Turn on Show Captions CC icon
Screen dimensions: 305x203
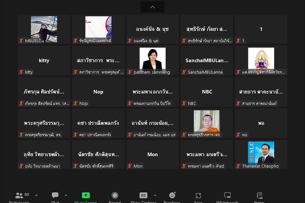tap(143, 195)
